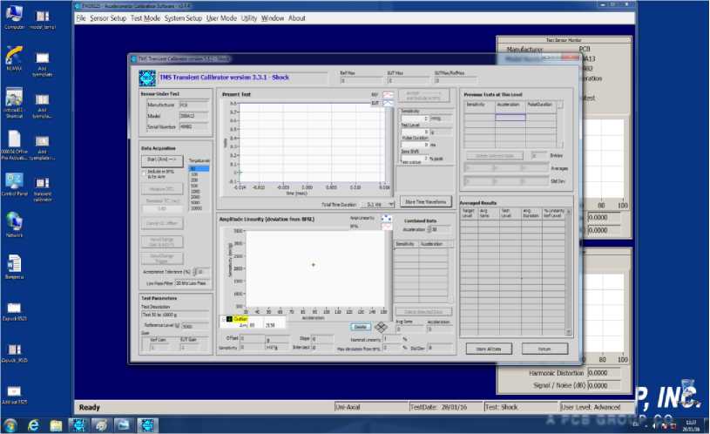
Task: Click the diamond cursor mover control
Action: click(380, 327)
